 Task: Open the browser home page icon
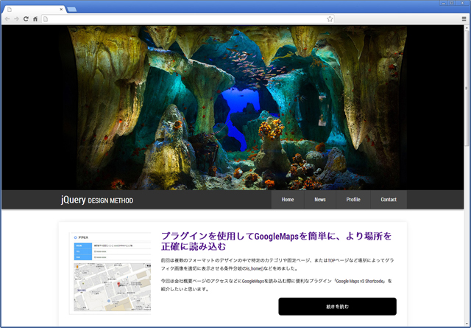click(x=35, y=18)
